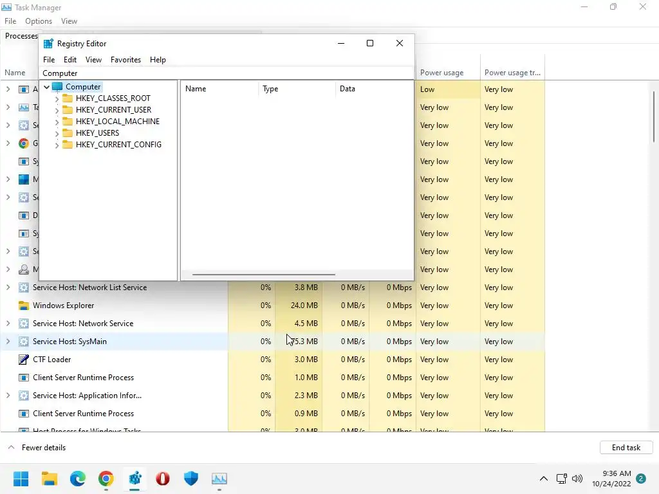Click Name column header in Registry Editor
This screenshot has height=494, width=659.
pyautogui.click(x=220, y=89)
